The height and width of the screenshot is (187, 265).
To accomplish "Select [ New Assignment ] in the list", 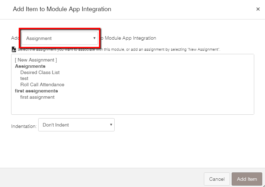I will [x=36, y=60].
